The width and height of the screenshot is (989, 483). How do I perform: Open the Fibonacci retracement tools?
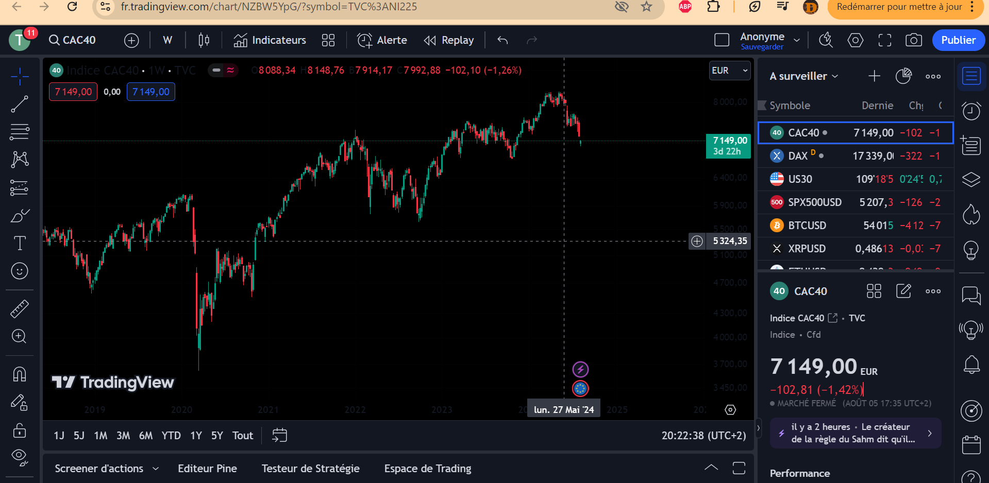pos(20,132)
